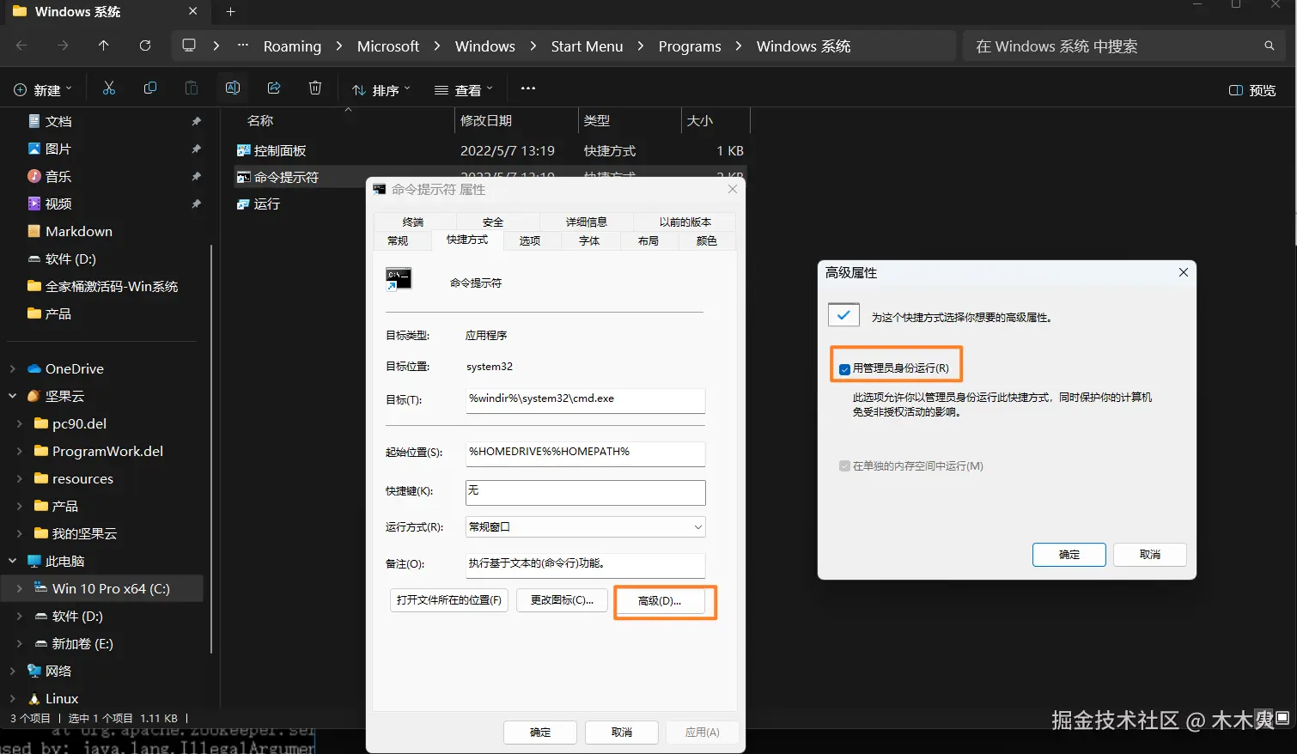The width and height of the screenshot is (1297, 754).
Task: Expand the Win 10 Pro x64 (C:) drive
Action: (19, 588)
